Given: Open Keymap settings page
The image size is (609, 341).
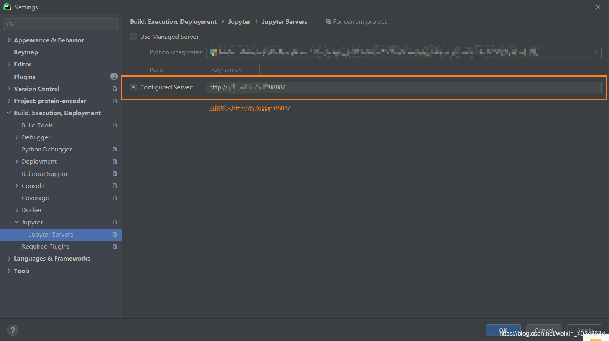Looking at the screenshot, I should coord(26,52).
